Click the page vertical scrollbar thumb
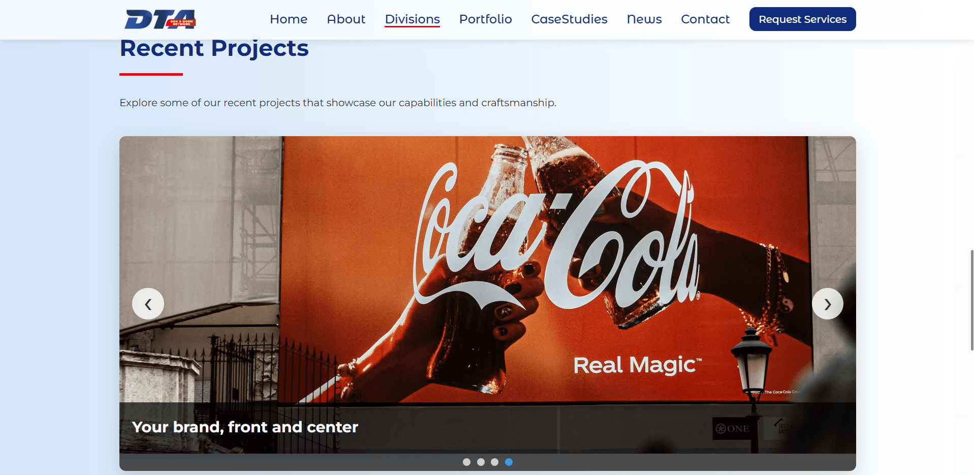Viewport: 974px width, 475px height. point(971,300)
